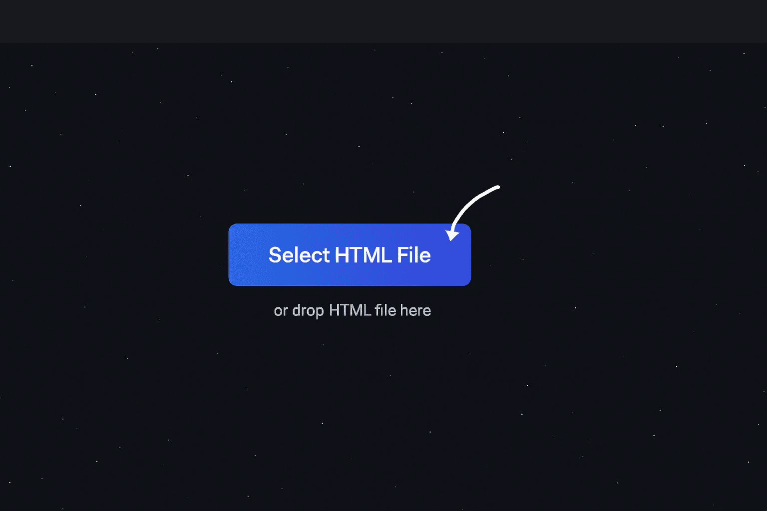Click the word 'File' on the blue button
Viewport: 767px width, 511px height.
pyautogui.click(x=414, y=255)
